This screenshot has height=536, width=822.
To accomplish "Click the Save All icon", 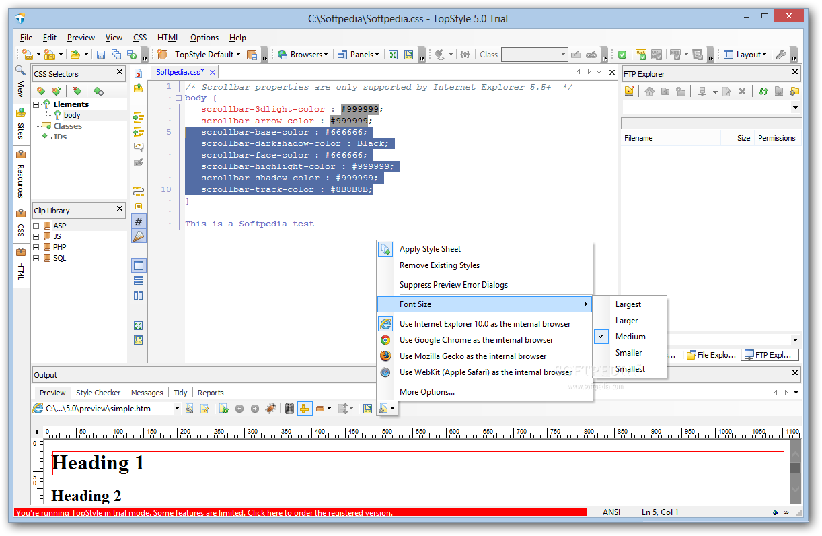I will [116, 55].
